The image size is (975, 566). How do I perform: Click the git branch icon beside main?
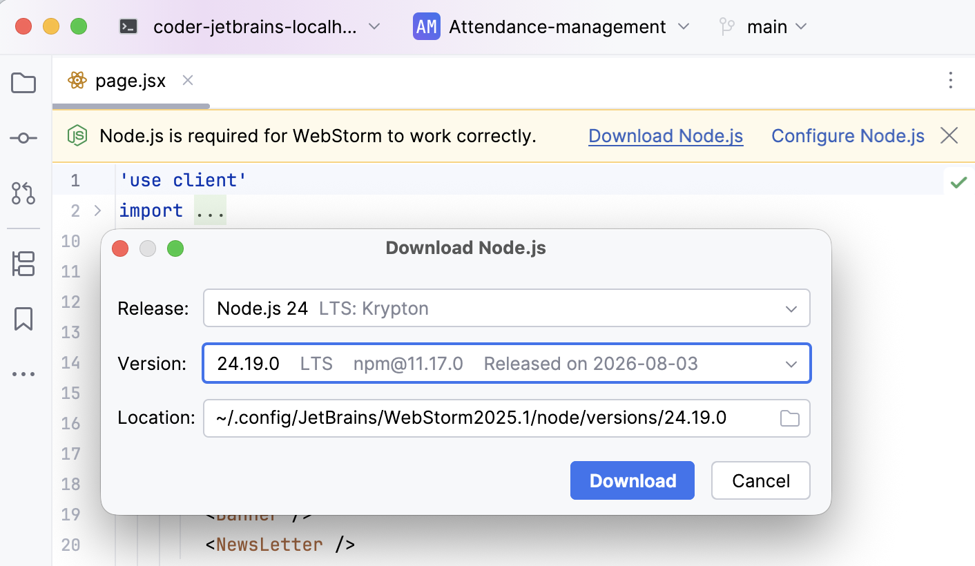pos(726,27)
